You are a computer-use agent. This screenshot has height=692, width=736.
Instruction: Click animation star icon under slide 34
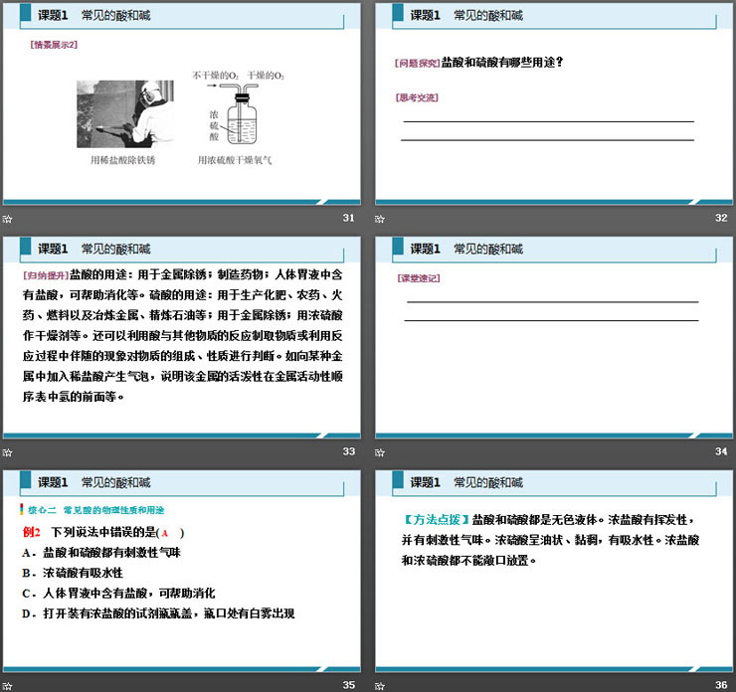tap(380, 452)
